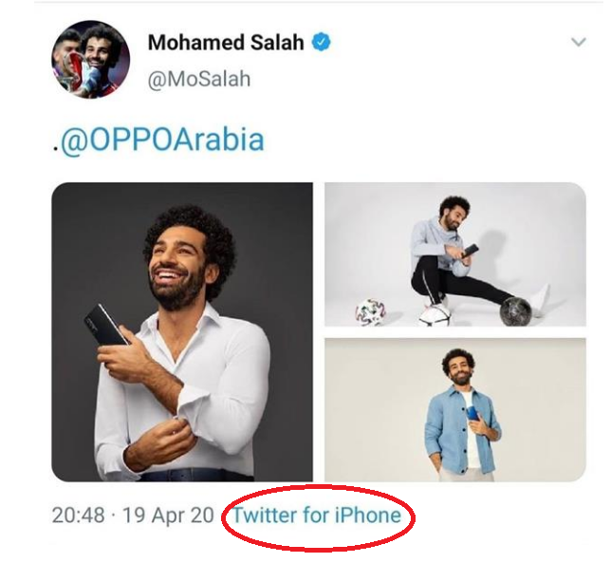Image resolution: width=611 pixels, height=563 pixels.
Task: Open the denim jacket photo
Action: pyautogui.click(x=454, y=408)
